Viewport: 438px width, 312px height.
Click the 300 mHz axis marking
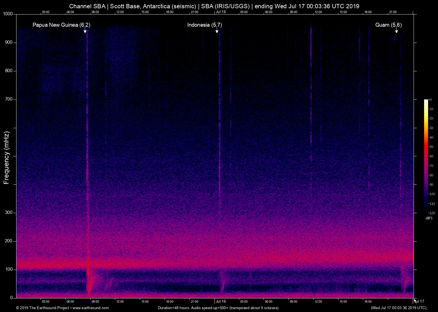(9, 212)
